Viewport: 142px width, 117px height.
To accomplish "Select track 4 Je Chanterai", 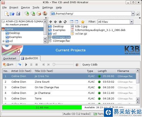I will (69, 93).
